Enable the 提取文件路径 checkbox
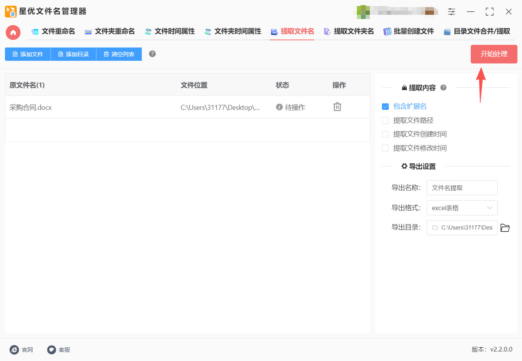The image size is (522, 361). click(x=385, y=120)
